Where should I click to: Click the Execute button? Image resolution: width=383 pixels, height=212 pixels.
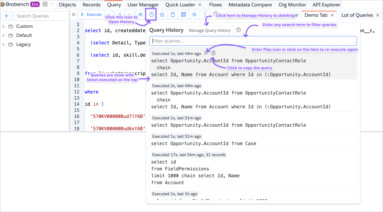tap(91, 14)
